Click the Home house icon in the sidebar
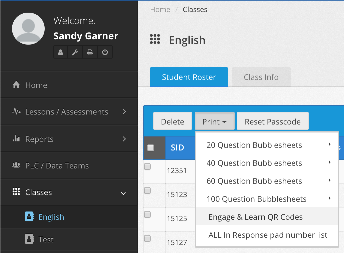 click(16, 85)
